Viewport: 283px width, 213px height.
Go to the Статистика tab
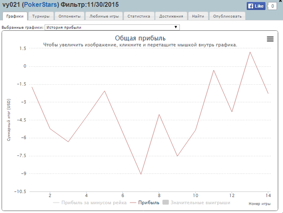[139, 16]
